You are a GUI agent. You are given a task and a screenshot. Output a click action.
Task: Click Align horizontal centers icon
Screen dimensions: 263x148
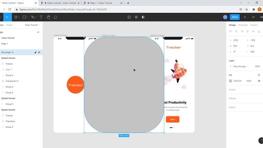pos(236,31)
